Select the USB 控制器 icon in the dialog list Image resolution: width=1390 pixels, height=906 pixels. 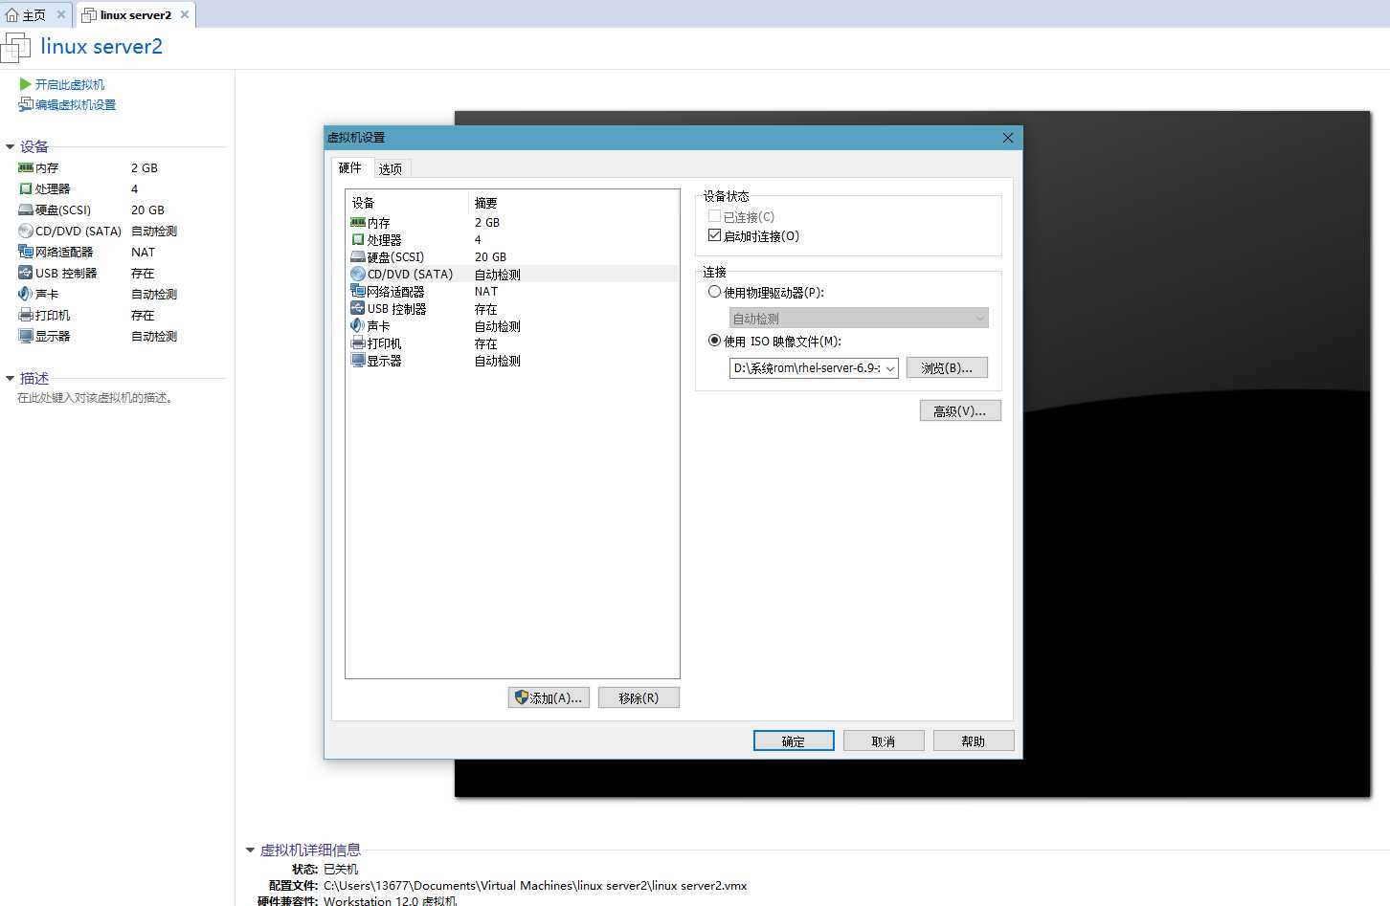(x=358, y=308)
